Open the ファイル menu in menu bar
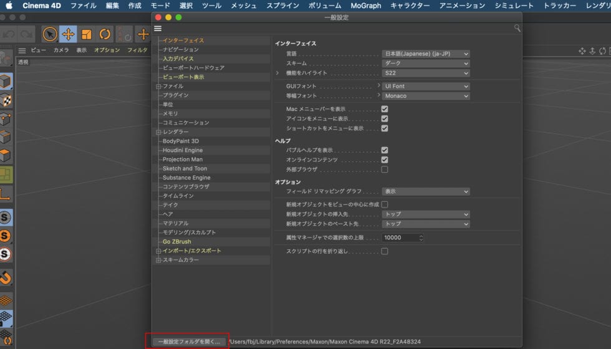The image size is (611, 349). coord(84,6)
